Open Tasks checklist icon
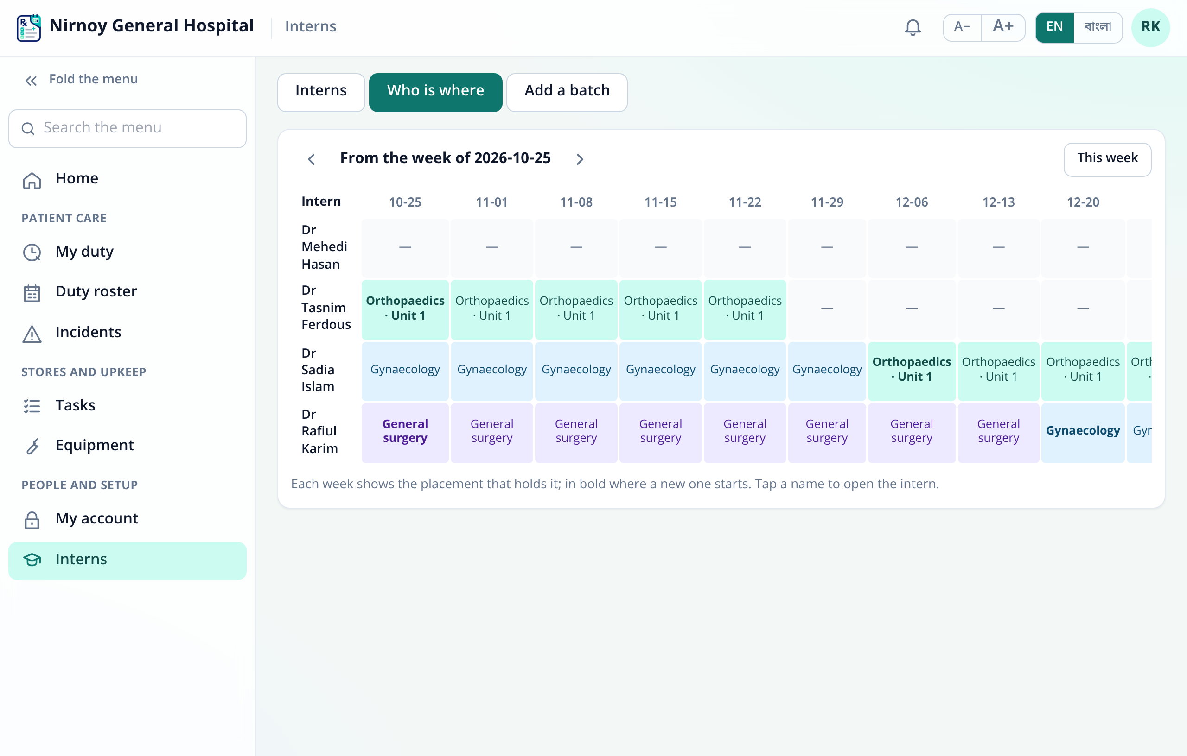The width and height of the screenshot is (1187, 756). [32, 406]
